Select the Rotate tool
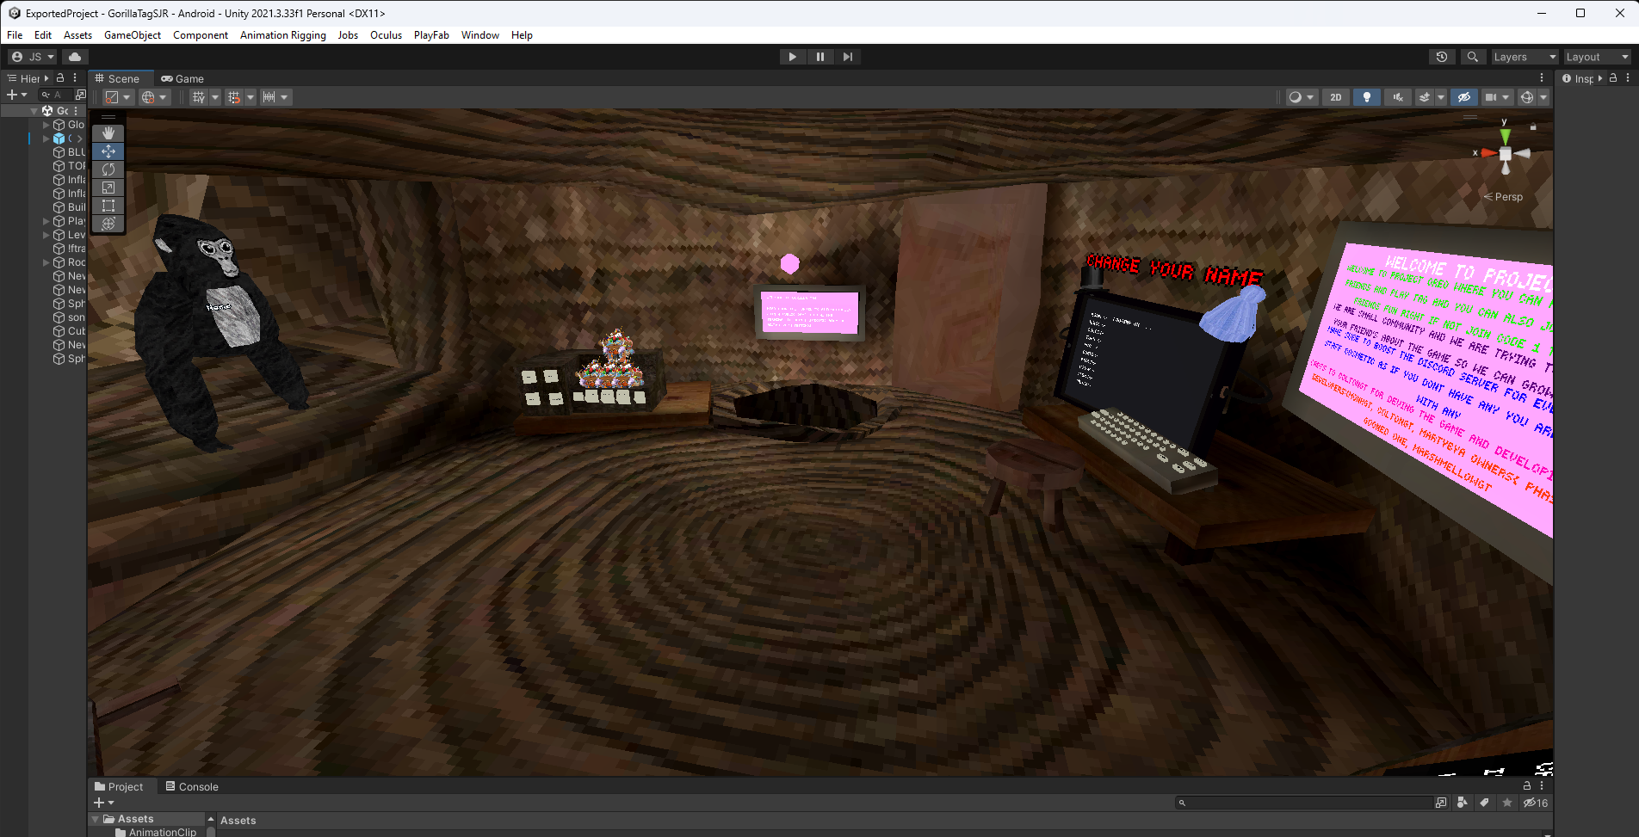 click(108, 169)
